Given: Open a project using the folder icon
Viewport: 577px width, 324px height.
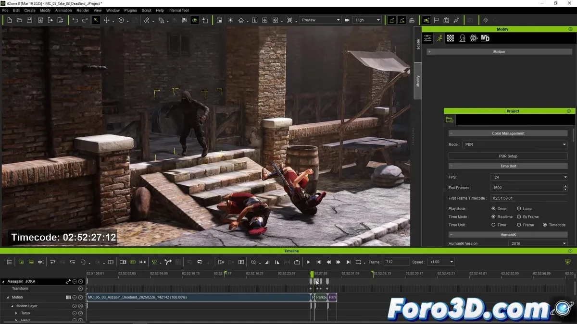Looking at the screenshot, I should click(x=19, y=20).
